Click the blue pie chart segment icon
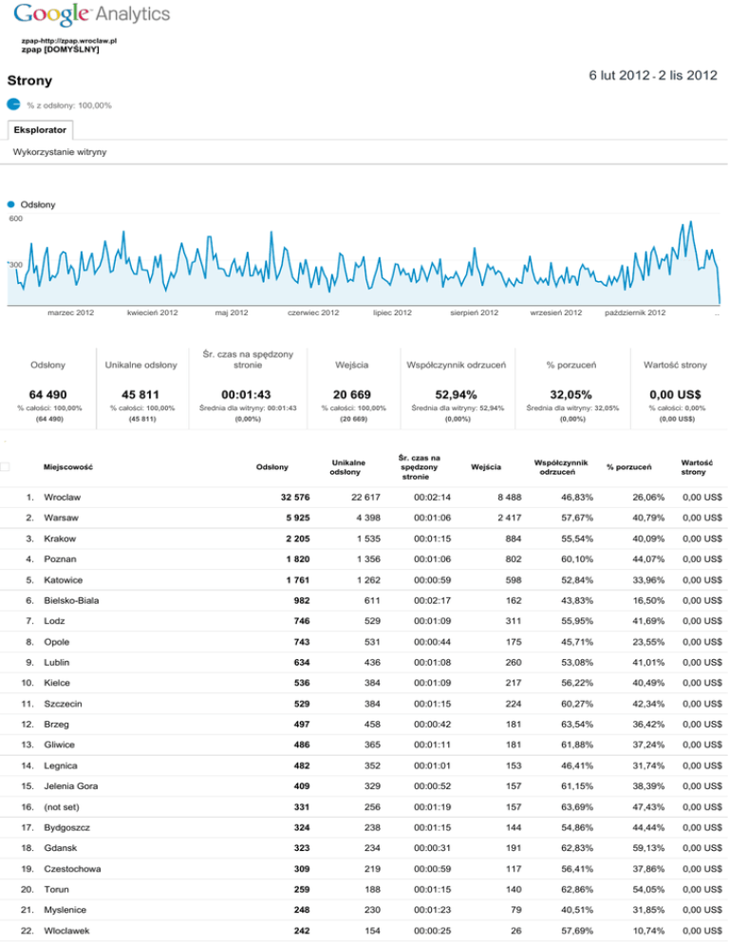The width and height of the screenshot is (729, 944). [x=14, y=104]
